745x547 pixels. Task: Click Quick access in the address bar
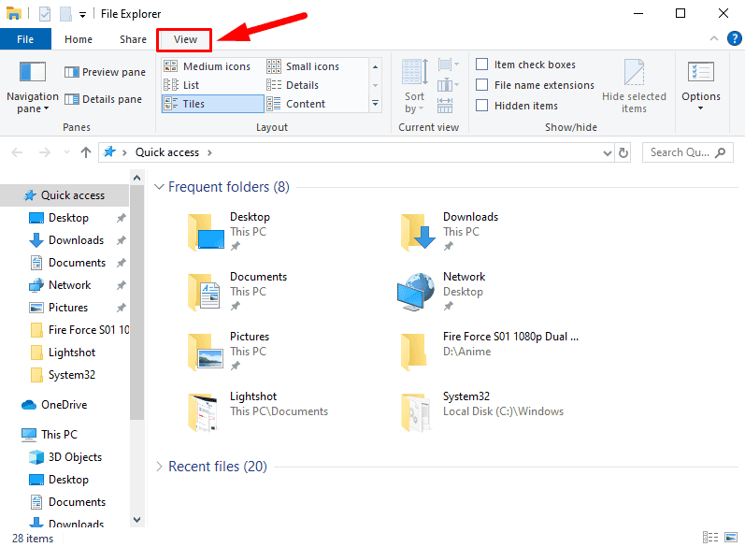coord(167,152)
